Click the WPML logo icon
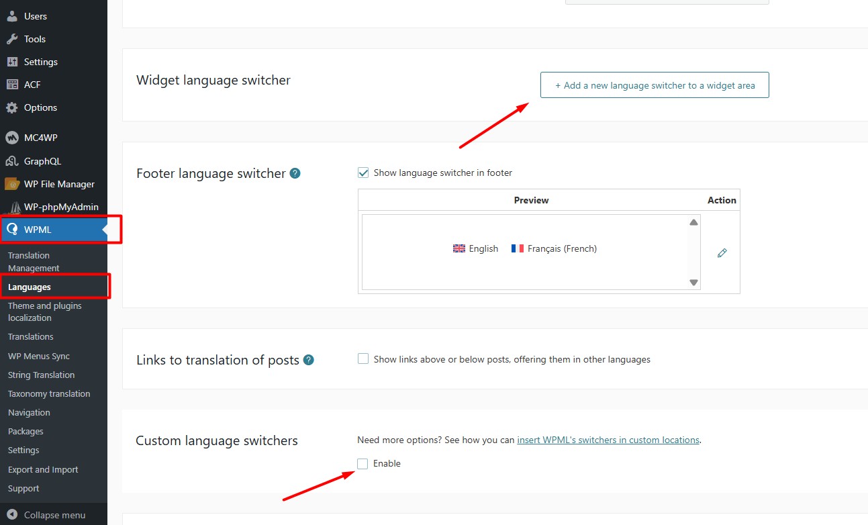 click(x=12, y=230)
